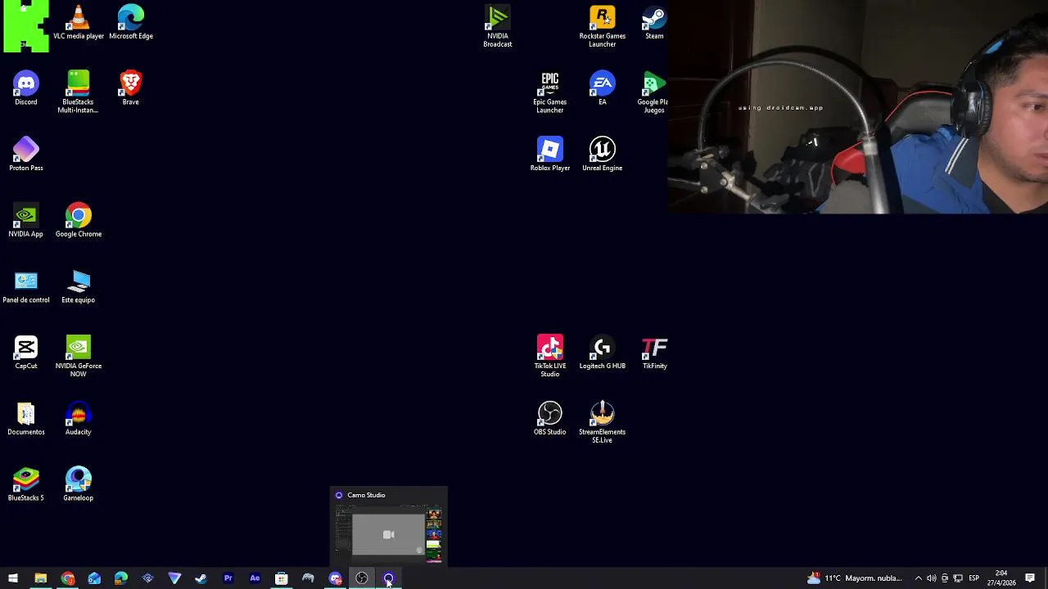The height and width of the screenshot is (589, 1048).
Task: Switch to Google Chrome in the taskbar
Action: tap(67, 578)
